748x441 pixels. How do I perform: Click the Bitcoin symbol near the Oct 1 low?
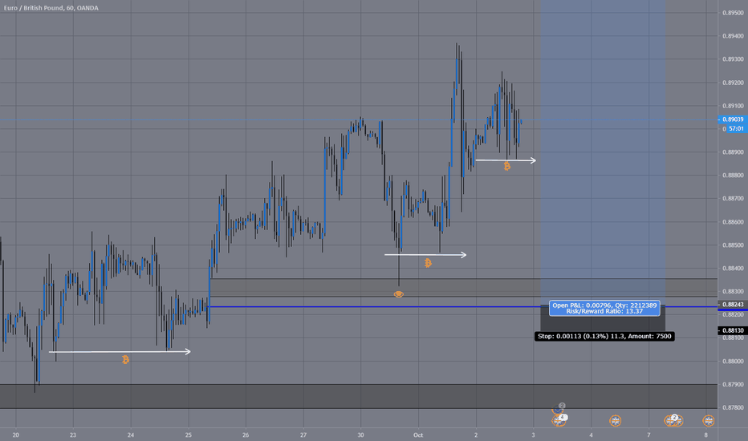(428, 263)
